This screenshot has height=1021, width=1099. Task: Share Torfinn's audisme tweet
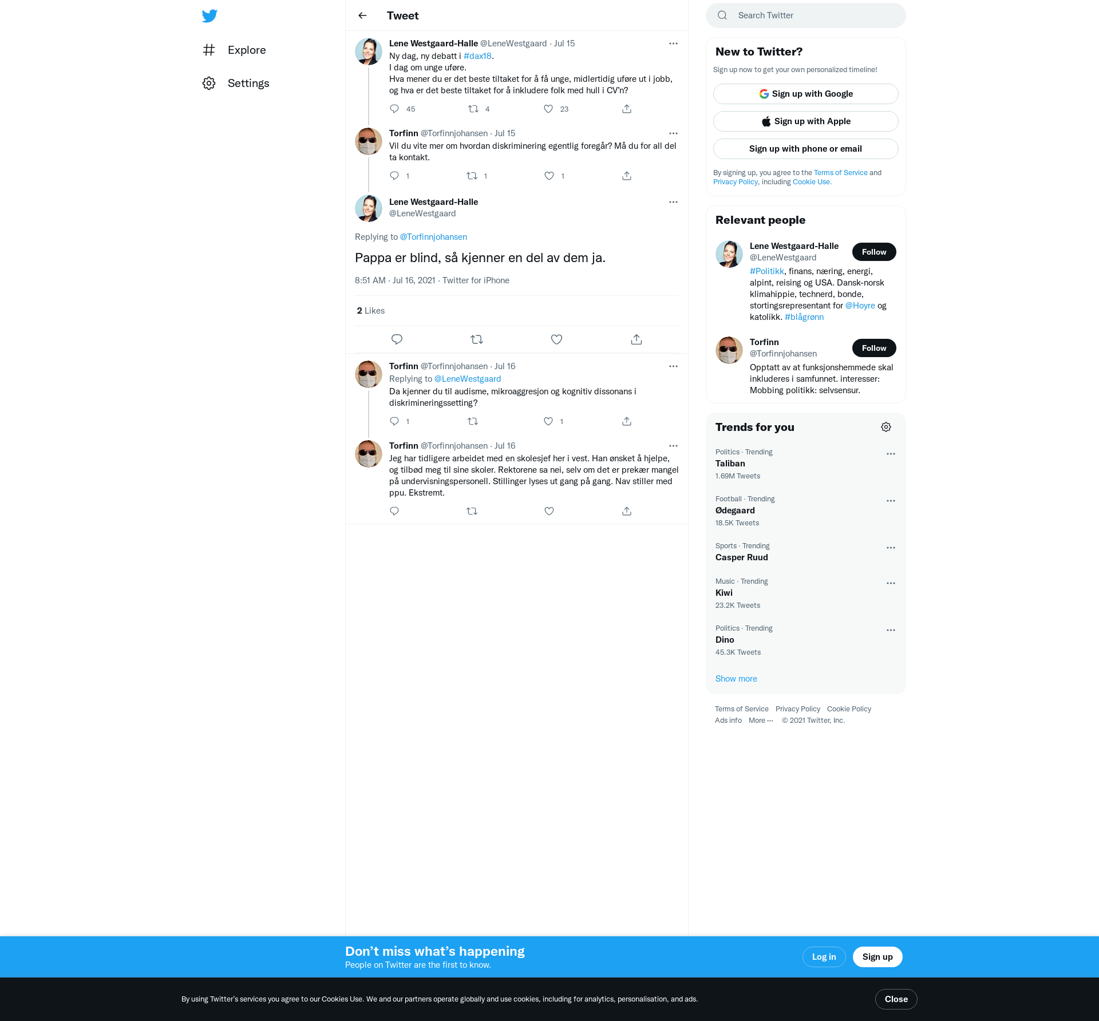click(627, 421)
